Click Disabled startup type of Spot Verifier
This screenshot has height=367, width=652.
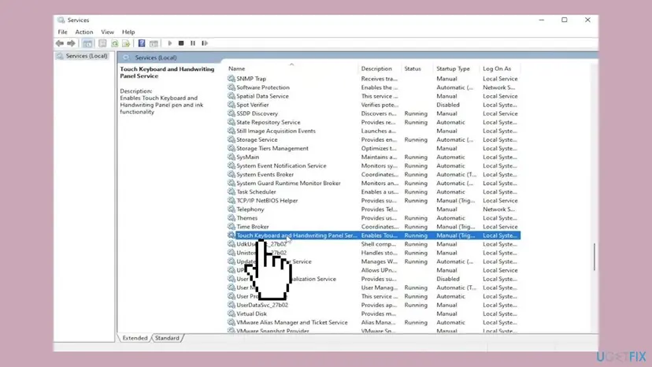(448, 105)
